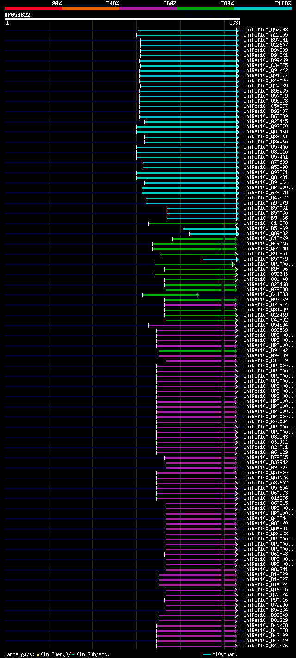
Task: Select the UniRef100_C3VEZ5 label
Action: [265, 65]
